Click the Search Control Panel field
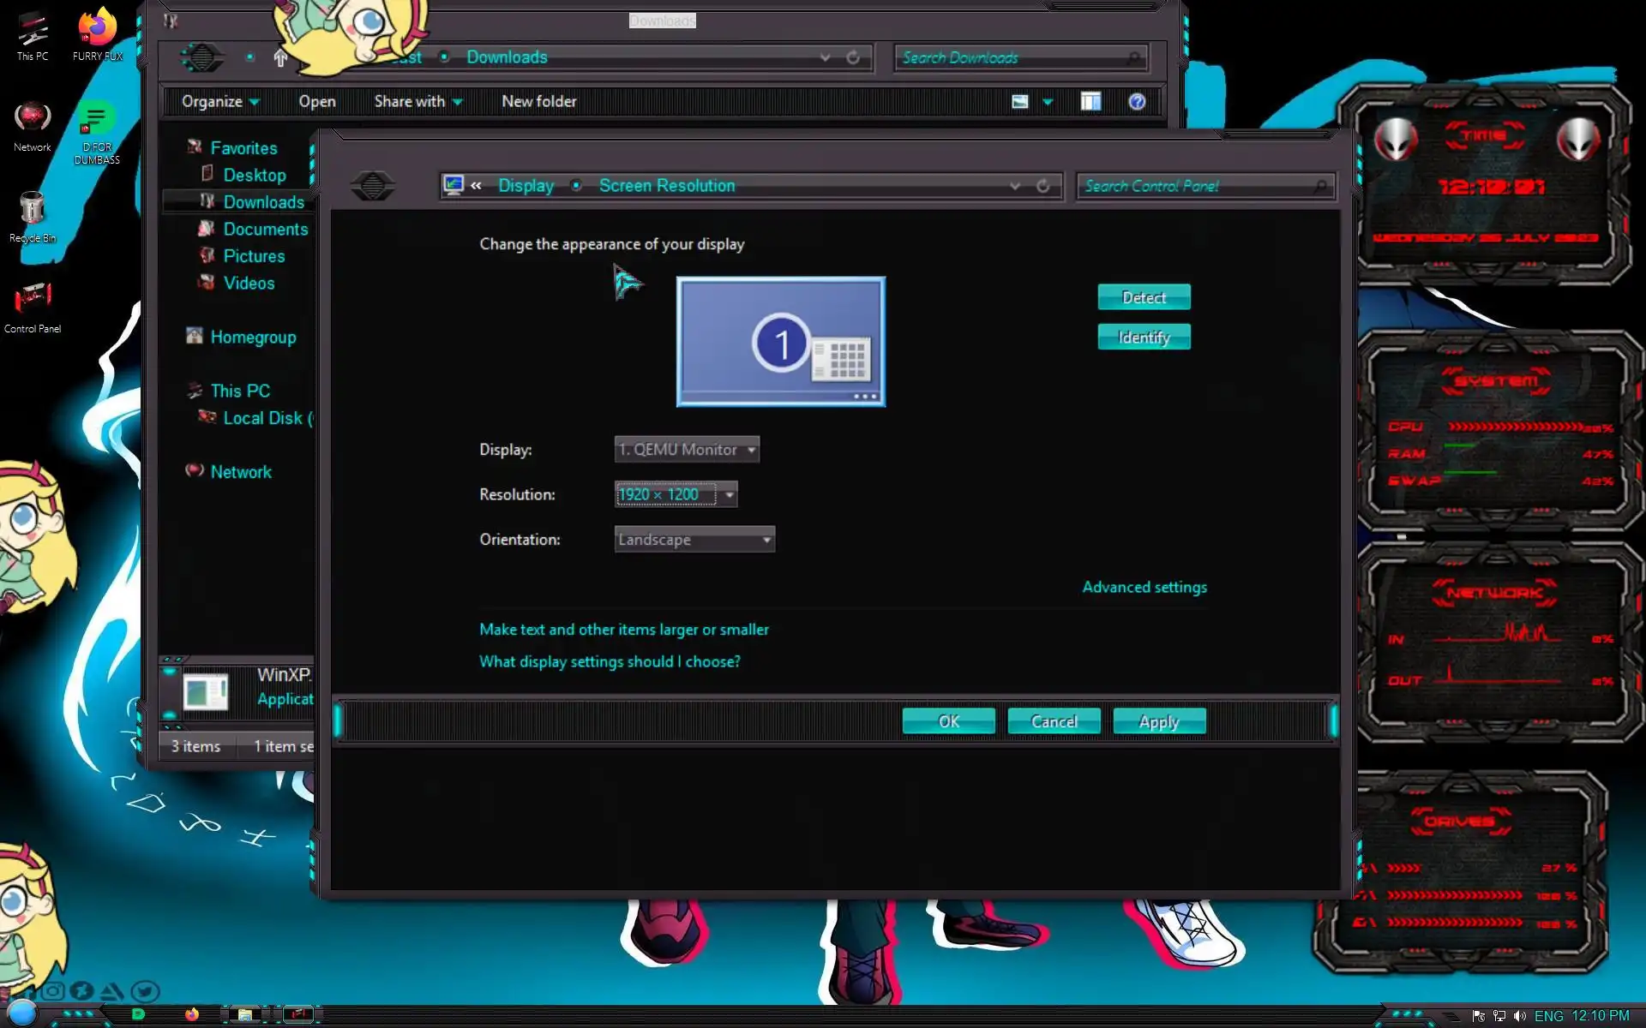Screen dimensions: 1646x1028 coord(1196,186)
